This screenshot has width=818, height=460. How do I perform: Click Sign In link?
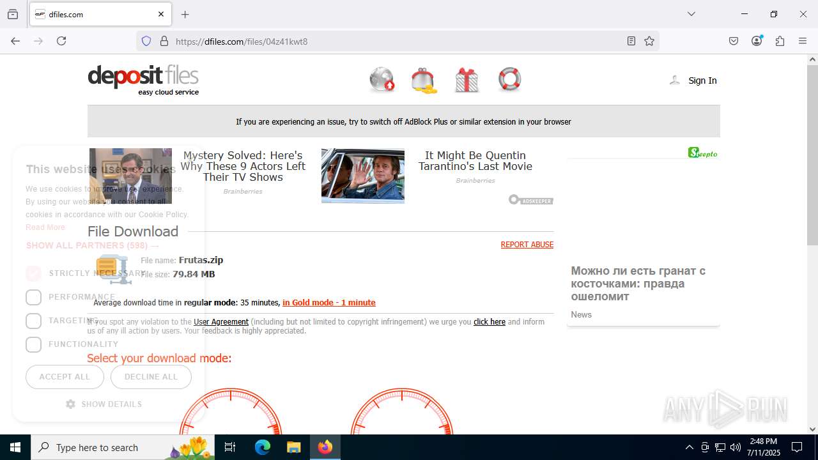[702, 80]
